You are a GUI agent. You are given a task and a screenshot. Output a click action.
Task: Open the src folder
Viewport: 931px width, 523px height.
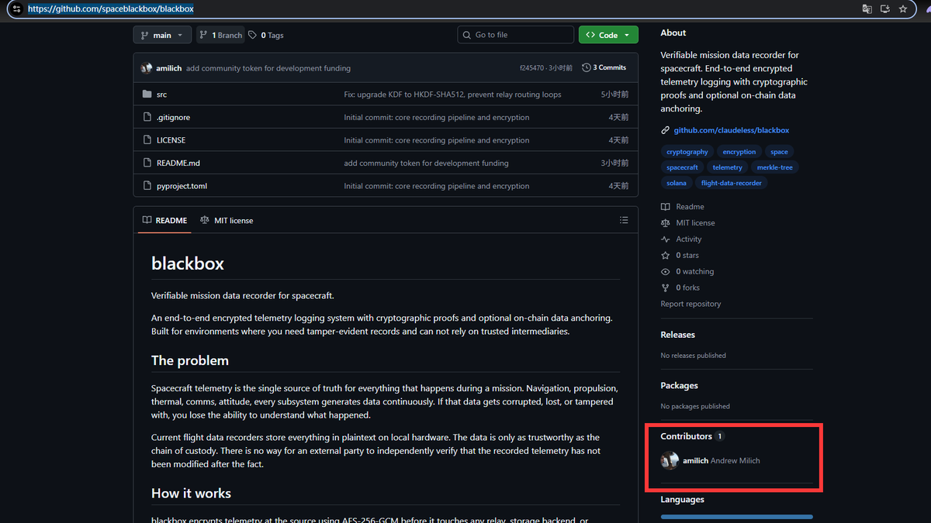click(161, 95)
